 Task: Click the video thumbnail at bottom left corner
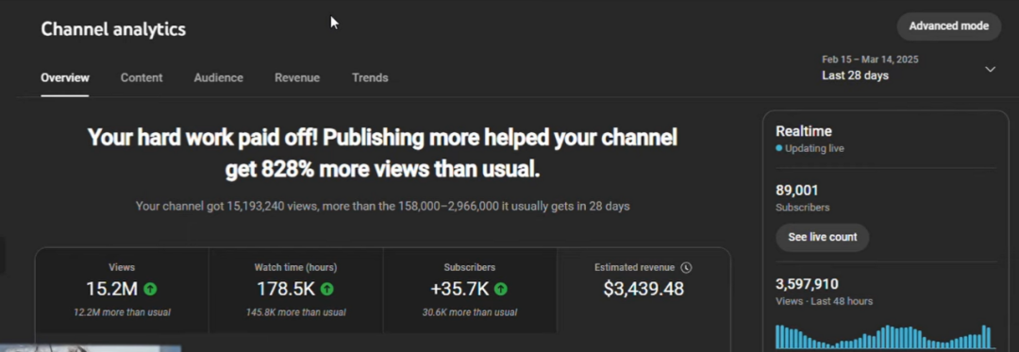[x=91, y=348]
